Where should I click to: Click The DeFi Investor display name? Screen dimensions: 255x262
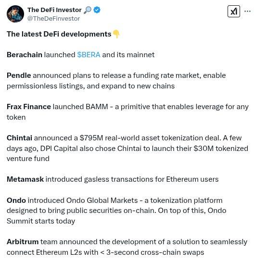(x=54, y=10)
